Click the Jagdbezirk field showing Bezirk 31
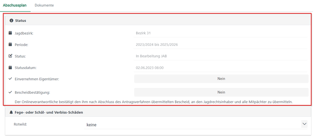Viewport: 313px width, 137px height. pyautogui.click(x=221, y=33)
